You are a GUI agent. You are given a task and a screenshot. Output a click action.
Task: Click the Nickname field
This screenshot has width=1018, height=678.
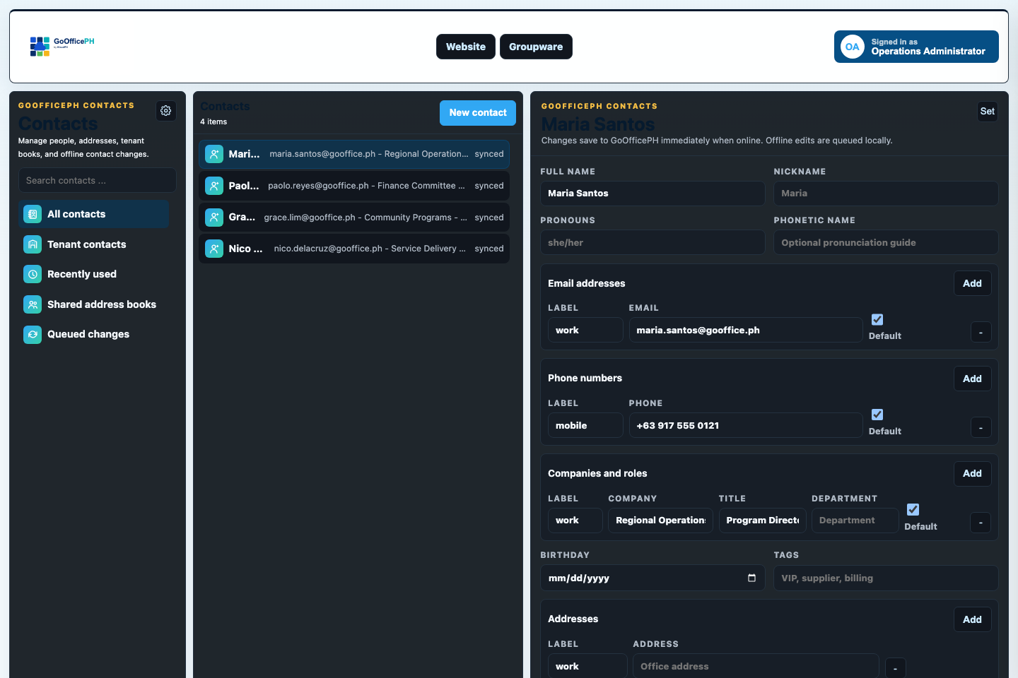pos(886,194)
